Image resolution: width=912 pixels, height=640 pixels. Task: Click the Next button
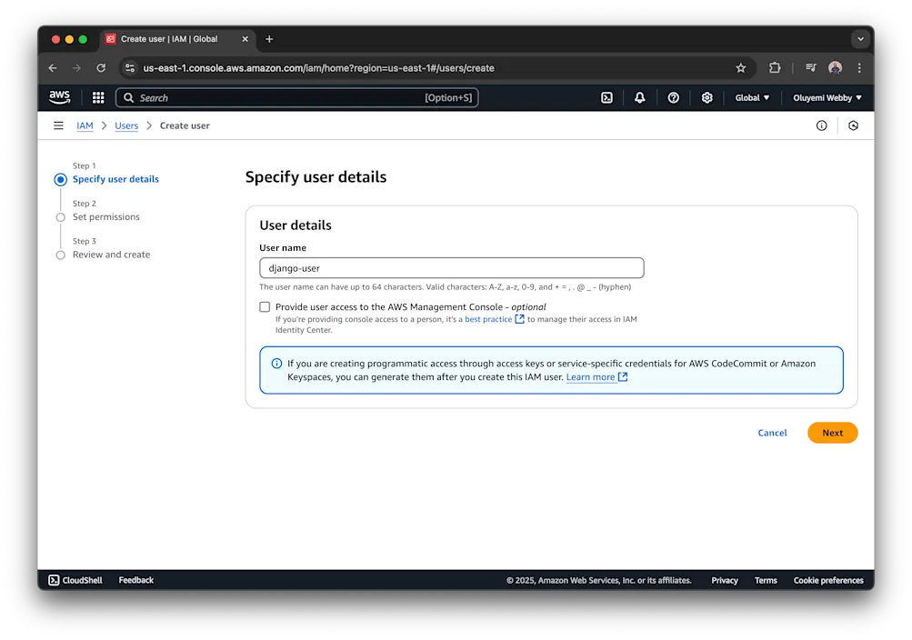pos(832,433)
